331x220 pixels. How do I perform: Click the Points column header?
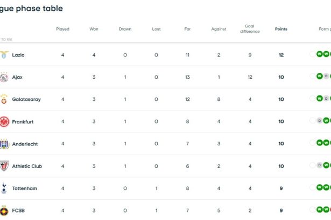coord(281,29)
